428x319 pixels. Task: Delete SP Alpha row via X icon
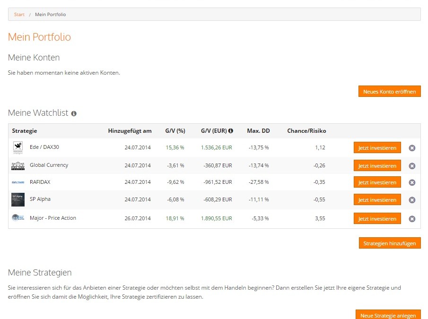click(412, 200)
